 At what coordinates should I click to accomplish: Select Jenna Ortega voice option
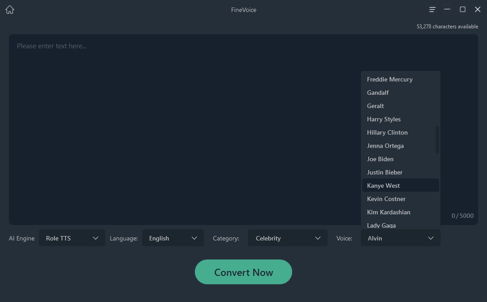point(401,146)
